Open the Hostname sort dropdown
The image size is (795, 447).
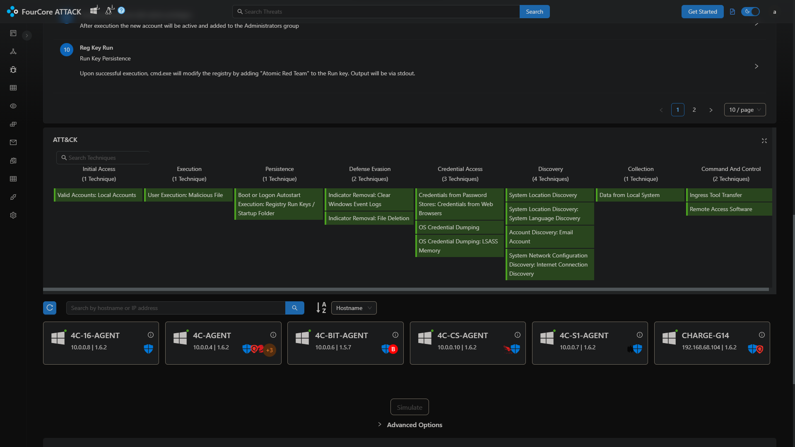tap(354, 308)
